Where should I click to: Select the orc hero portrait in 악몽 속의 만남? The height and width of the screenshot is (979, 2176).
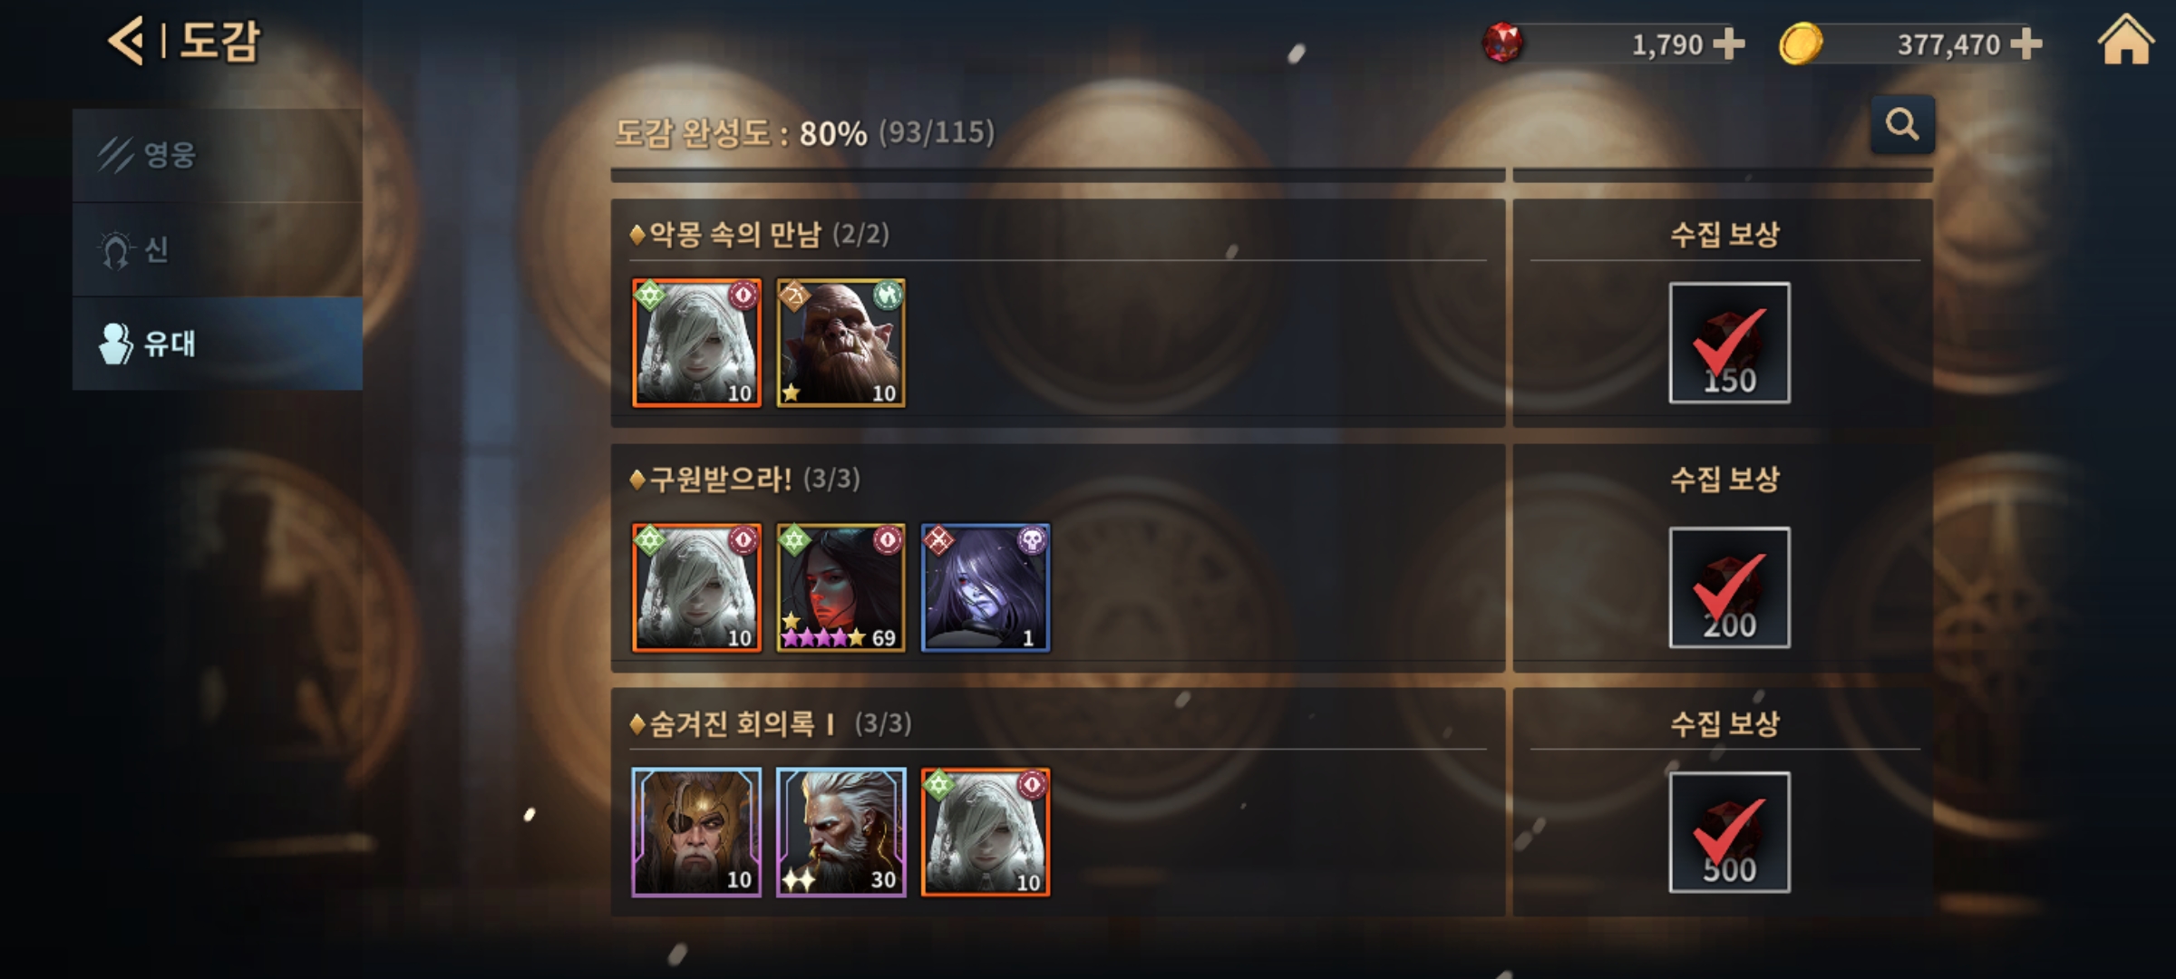[x=840, y=343]
